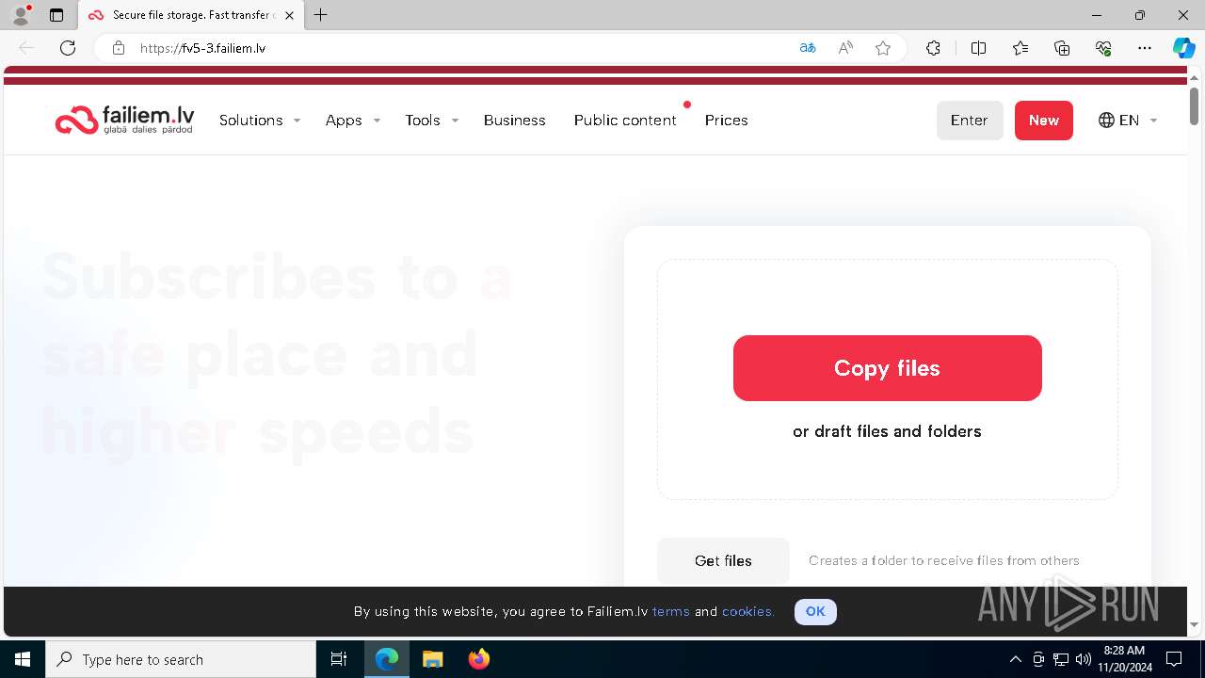1205x678 pixels.
Task: Expand the Tools menu
Action: coord(431,121)
